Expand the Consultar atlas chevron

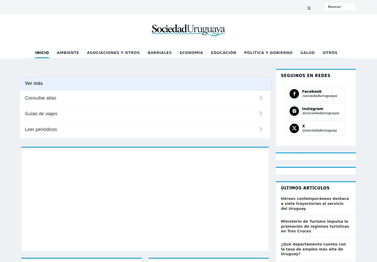coord(261,98)
